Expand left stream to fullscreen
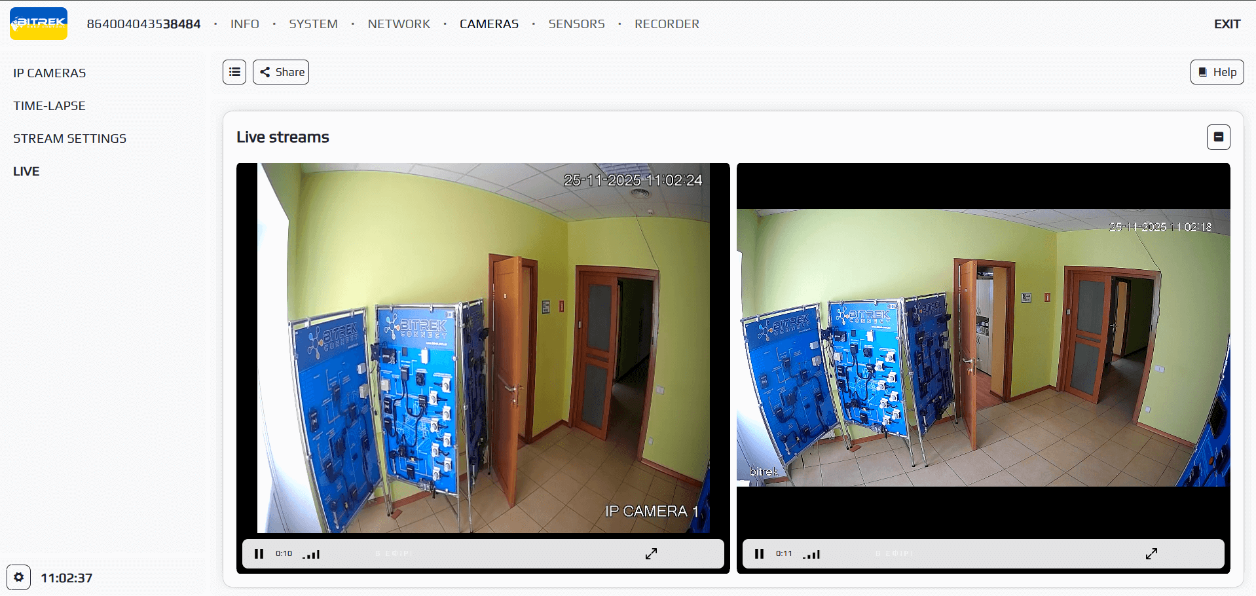The width and height of the screenshot is (1256, 596). (651, 554)
